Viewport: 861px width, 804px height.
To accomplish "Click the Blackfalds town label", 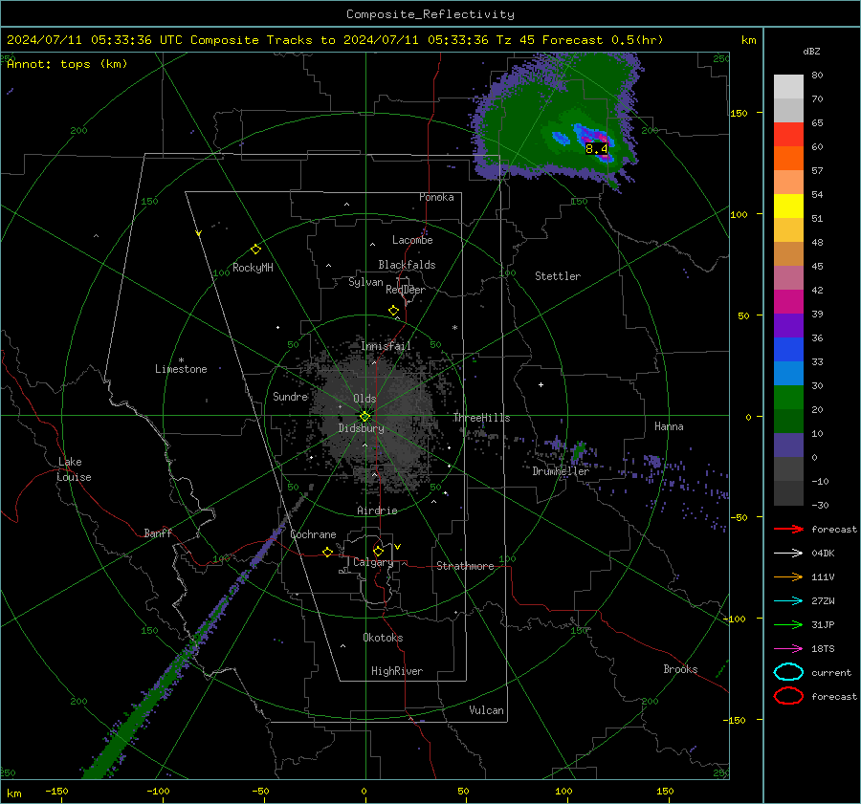I will click(407, 265).
